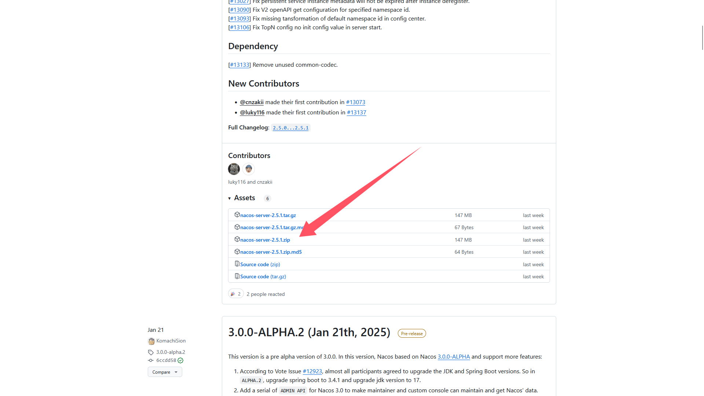Click the New Contributors heading
The height and width of the screenshot is (396, 704).
[264, 84]
